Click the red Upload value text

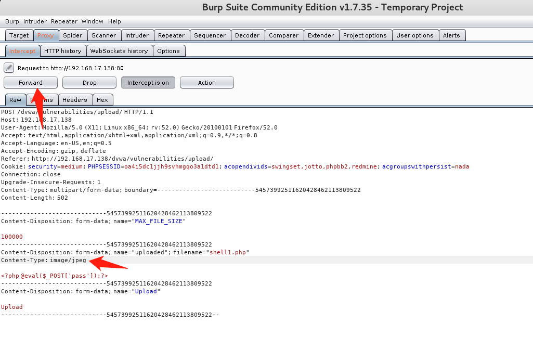[12, 307]
